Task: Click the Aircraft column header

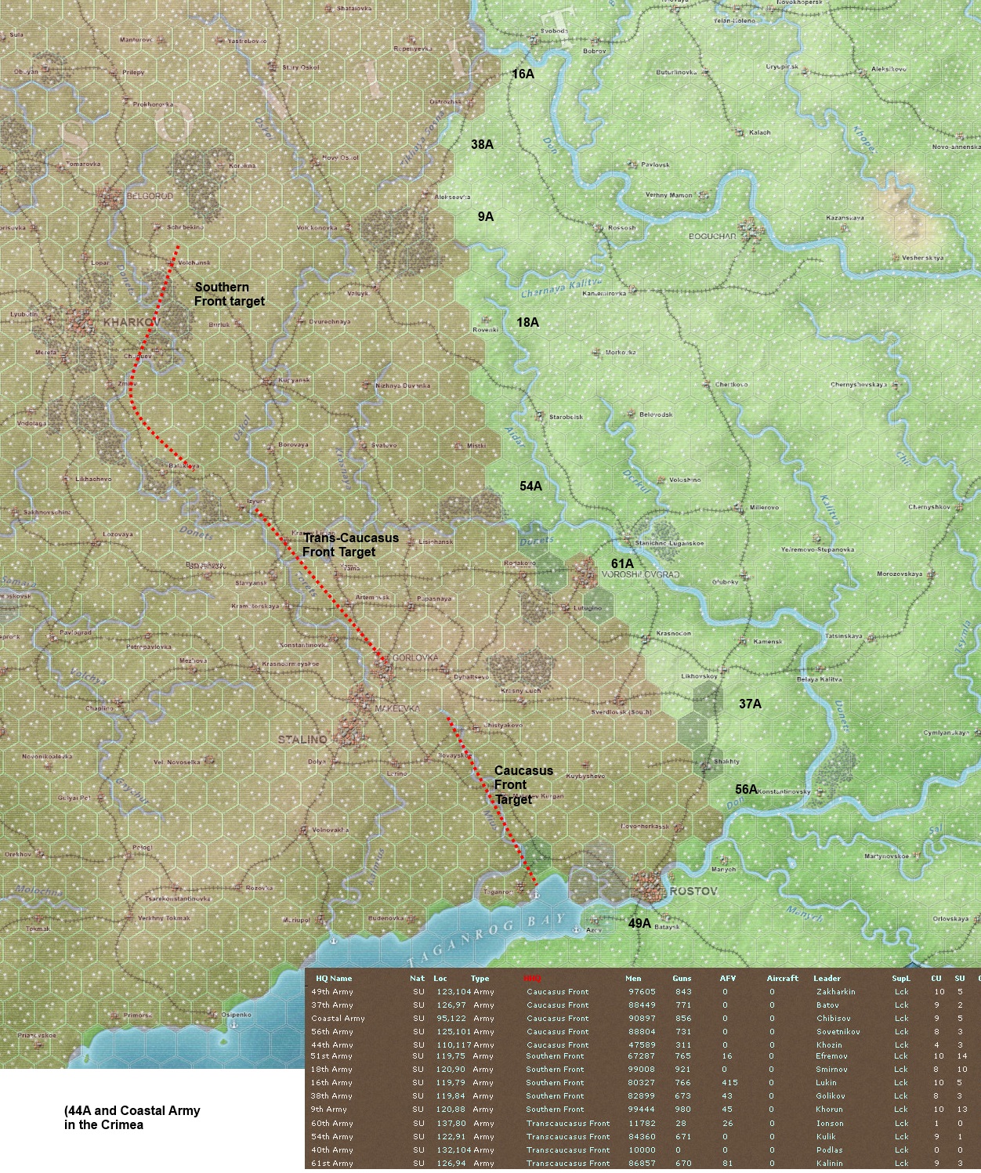Action: coord(782,978)
